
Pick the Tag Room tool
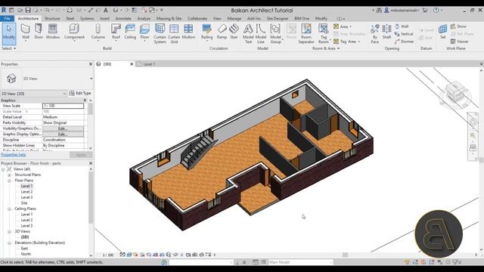pyautogui.click(x=323, y=33)
